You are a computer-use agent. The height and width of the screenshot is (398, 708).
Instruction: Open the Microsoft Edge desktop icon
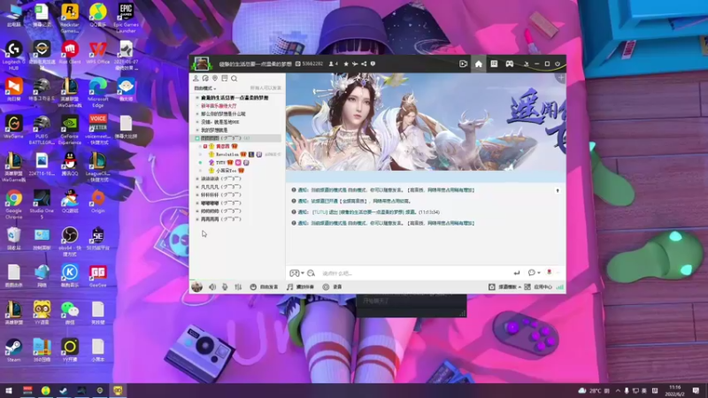click(97, 92)
